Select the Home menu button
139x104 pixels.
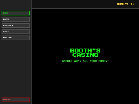[x=16, y=13]
